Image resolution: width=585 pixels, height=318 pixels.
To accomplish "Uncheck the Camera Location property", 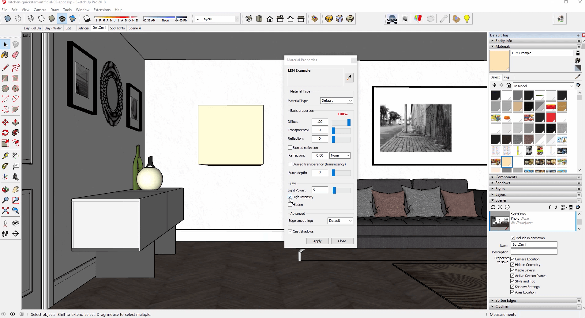I will pyautogui.click(x=512, y=259).
